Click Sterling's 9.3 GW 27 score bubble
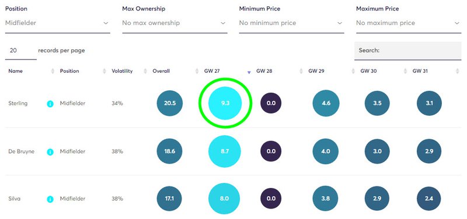Viewport: 467px width, 219px height. (x=225, y=103)
